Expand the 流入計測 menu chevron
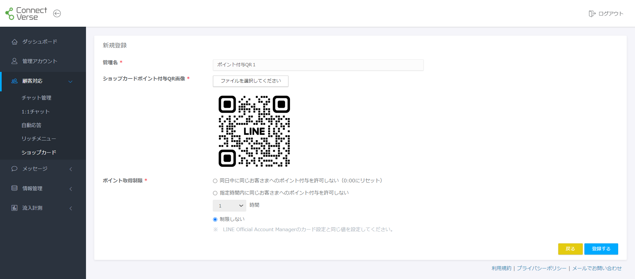 pyautogui.click(x=71, y=208)
